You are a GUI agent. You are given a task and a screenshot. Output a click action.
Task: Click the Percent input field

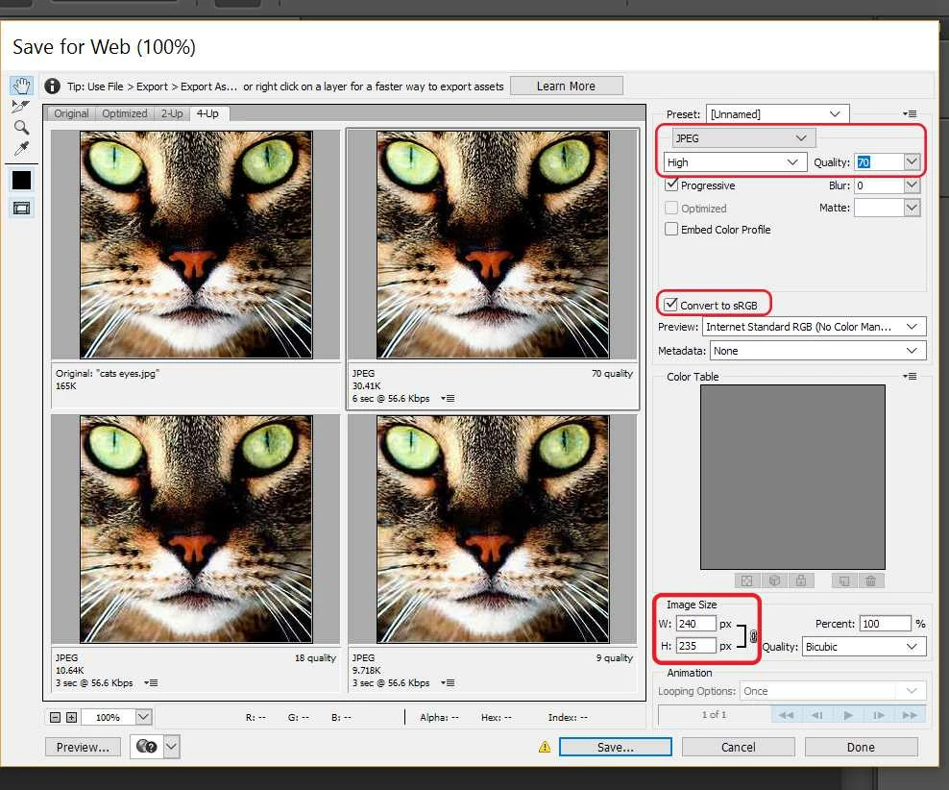click(x=885, y=624)
